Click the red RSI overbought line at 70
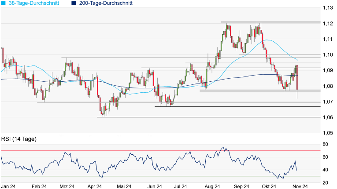This screenshot has height=189, width=337. (132, 151)
